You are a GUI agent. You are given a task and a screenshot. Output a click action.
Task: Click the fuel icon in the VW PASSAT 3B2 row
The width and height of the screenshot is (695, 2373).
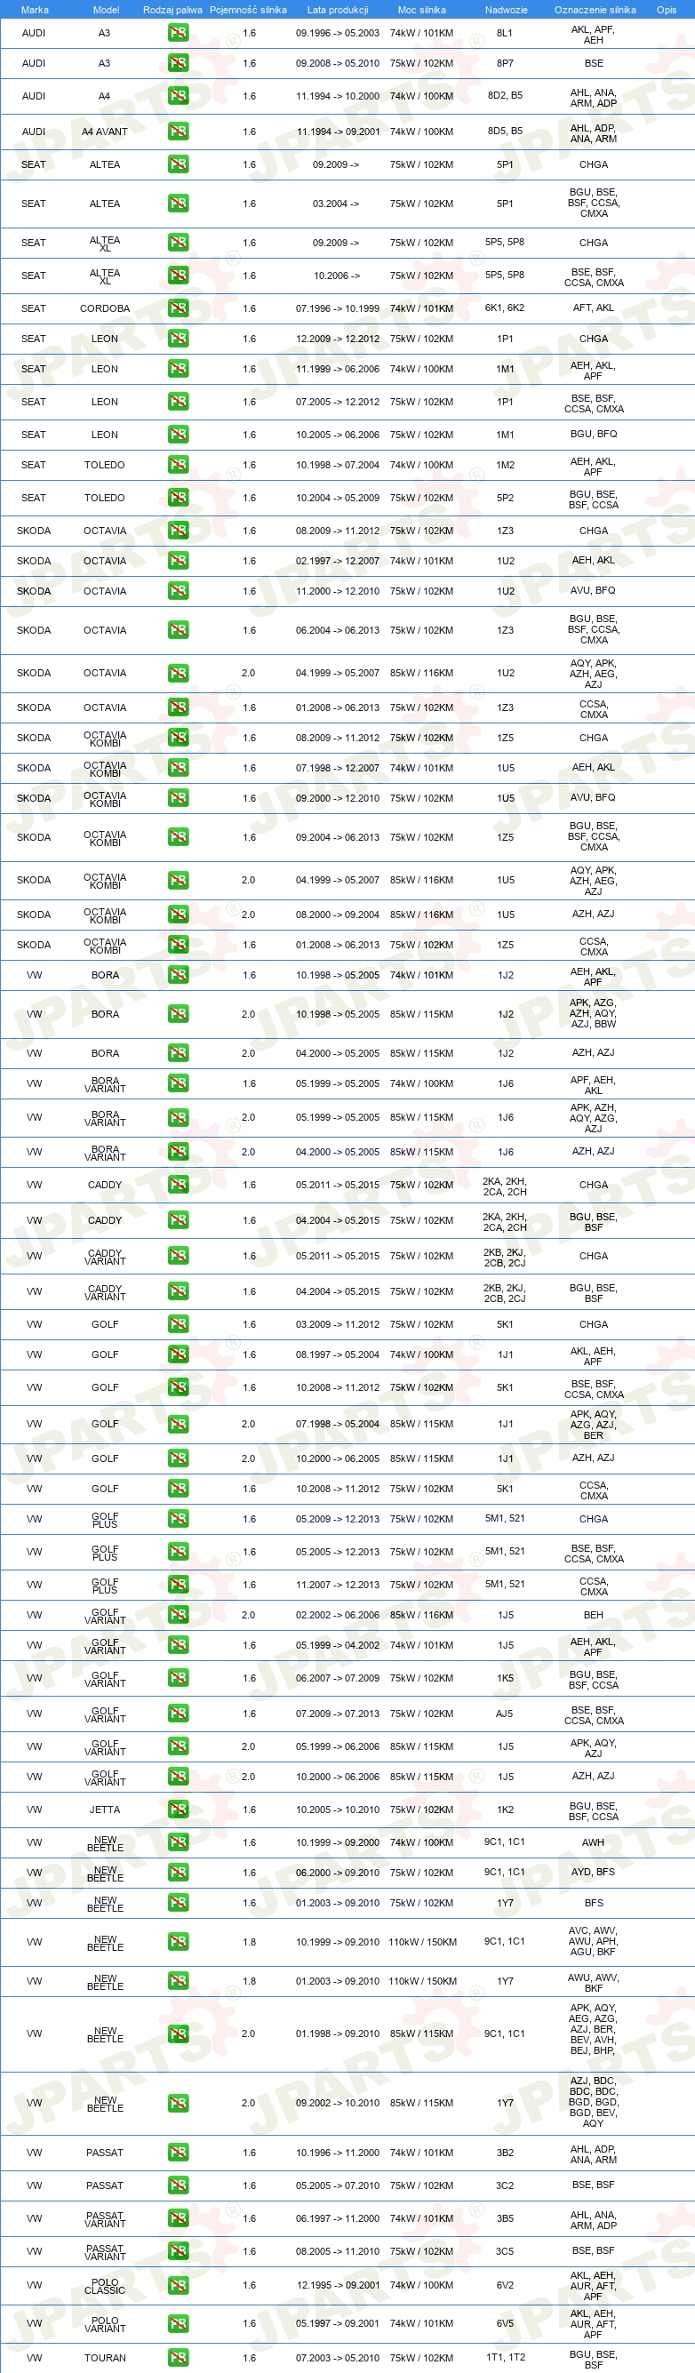[178, 2153]
